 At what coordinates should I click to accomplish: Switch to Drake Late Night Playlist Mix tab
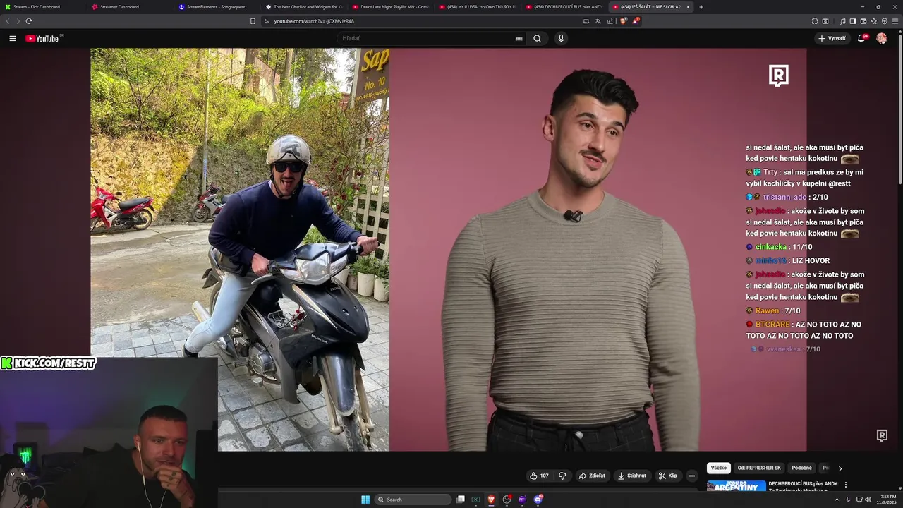[x=391, y=7]
